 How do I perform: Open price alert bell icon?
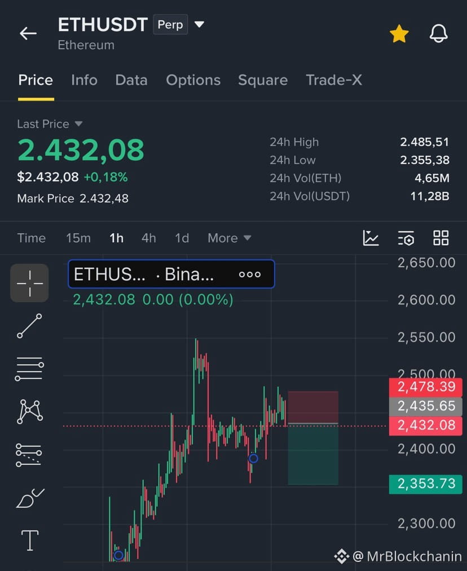pyautogui.click(x=439, y=33)
